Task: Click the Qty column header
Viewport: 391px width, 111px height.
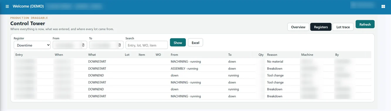Action: [261, 55]
